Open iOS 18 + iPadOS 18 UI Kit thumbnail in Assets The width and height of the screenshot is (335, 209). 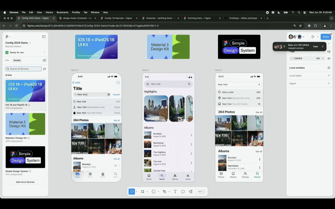25,91
